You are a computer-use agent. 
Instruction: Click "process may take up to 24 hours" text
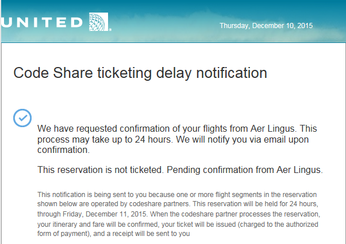click(x=105, y=139)
